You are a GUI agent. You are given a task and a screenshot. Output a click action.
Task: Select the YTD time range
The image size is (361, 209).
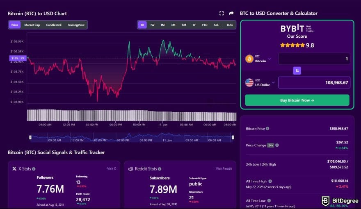[204, 25]
